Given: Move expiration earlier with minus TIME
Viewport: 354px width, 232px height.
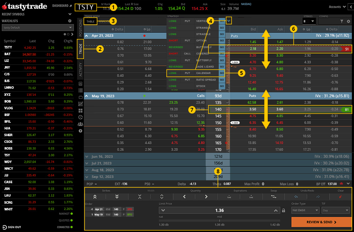Looking at the screenshot, I should click(x=229, y=197).
